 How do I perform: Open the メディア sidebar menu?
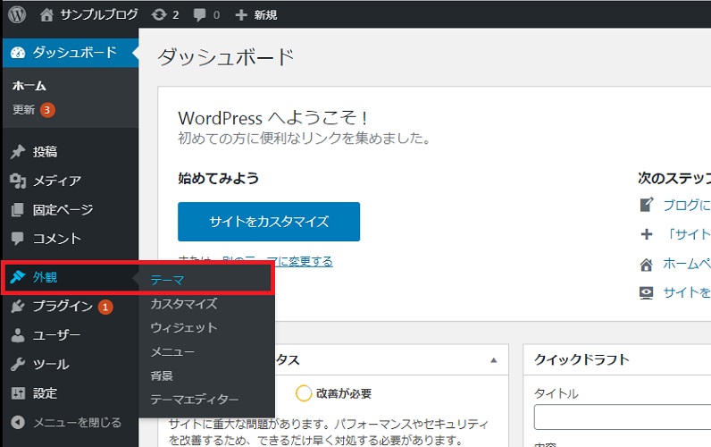[71, 181]
